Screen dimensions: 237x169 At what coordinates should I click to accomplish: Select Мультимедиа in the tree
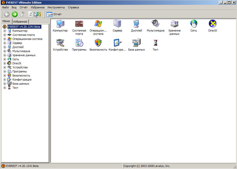click(21, 51)
